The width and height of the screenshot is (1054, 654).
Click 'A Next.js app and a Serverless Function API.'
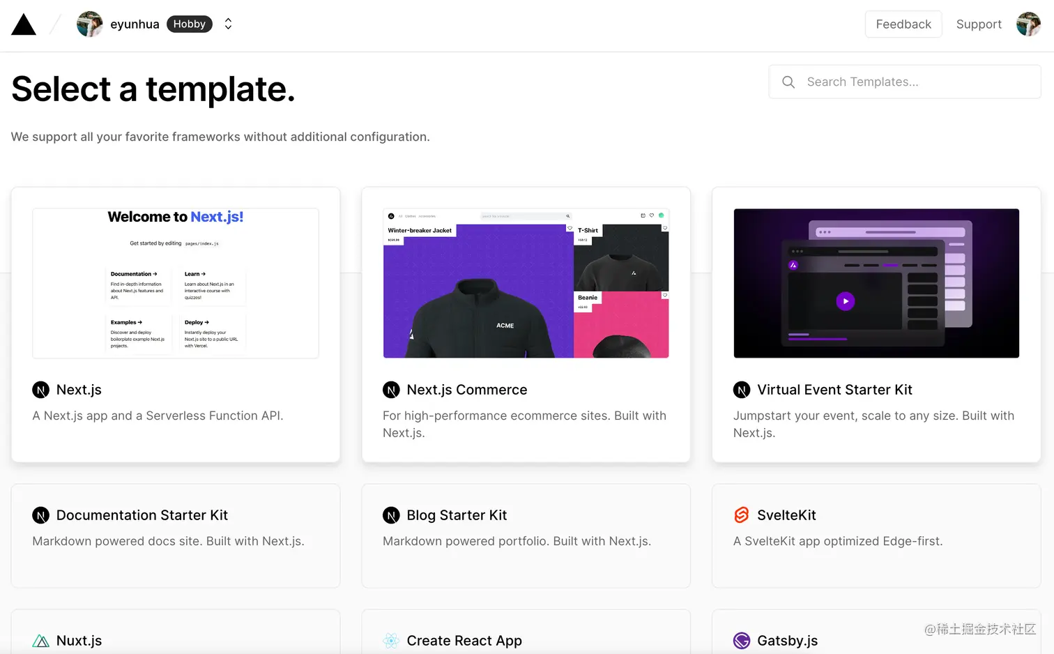158,416
